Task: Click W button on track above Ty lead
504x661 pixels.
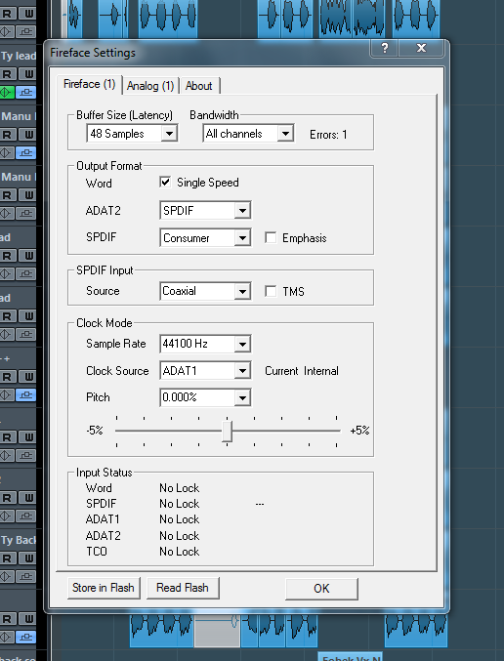Action: tap(27, 14)
